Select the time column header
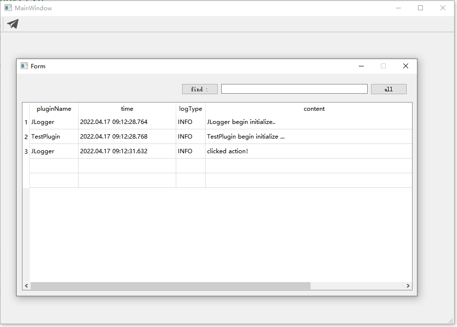Viewport: 457px width, 327px height. click(x=127, y=109)
